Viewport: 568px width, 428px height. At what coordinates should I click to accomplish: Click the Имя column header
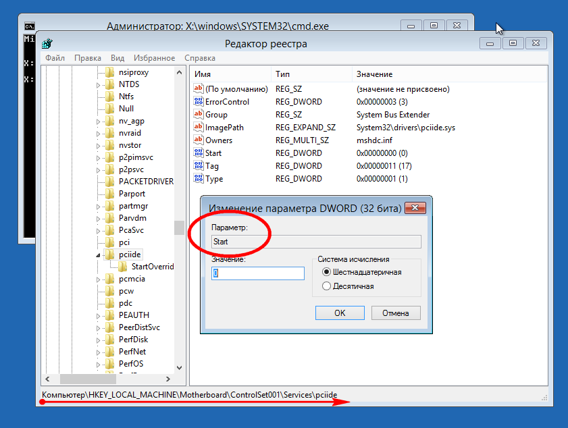coord(231,74)
